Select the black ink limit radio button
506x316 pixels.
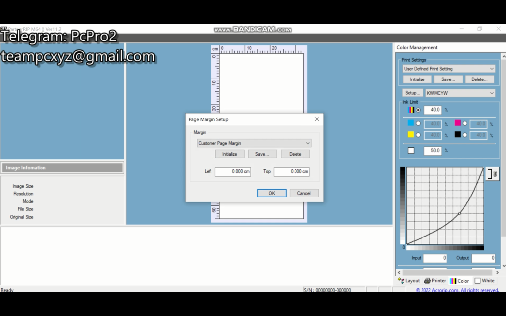464,135
